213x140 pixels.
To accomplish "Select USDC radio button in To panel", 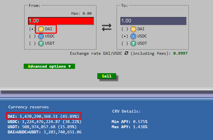I will coord(125,36).
